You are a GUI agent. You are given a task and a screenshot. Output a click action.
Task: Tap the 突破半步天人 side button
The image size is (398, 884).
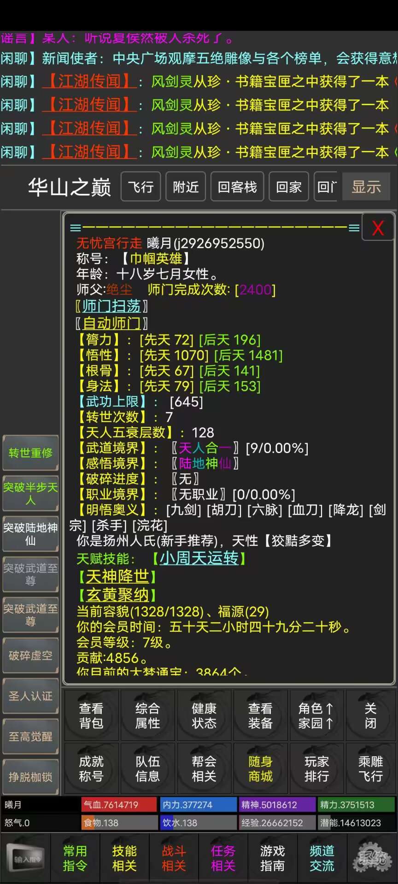pyautogui.click(x=30, y=494)
